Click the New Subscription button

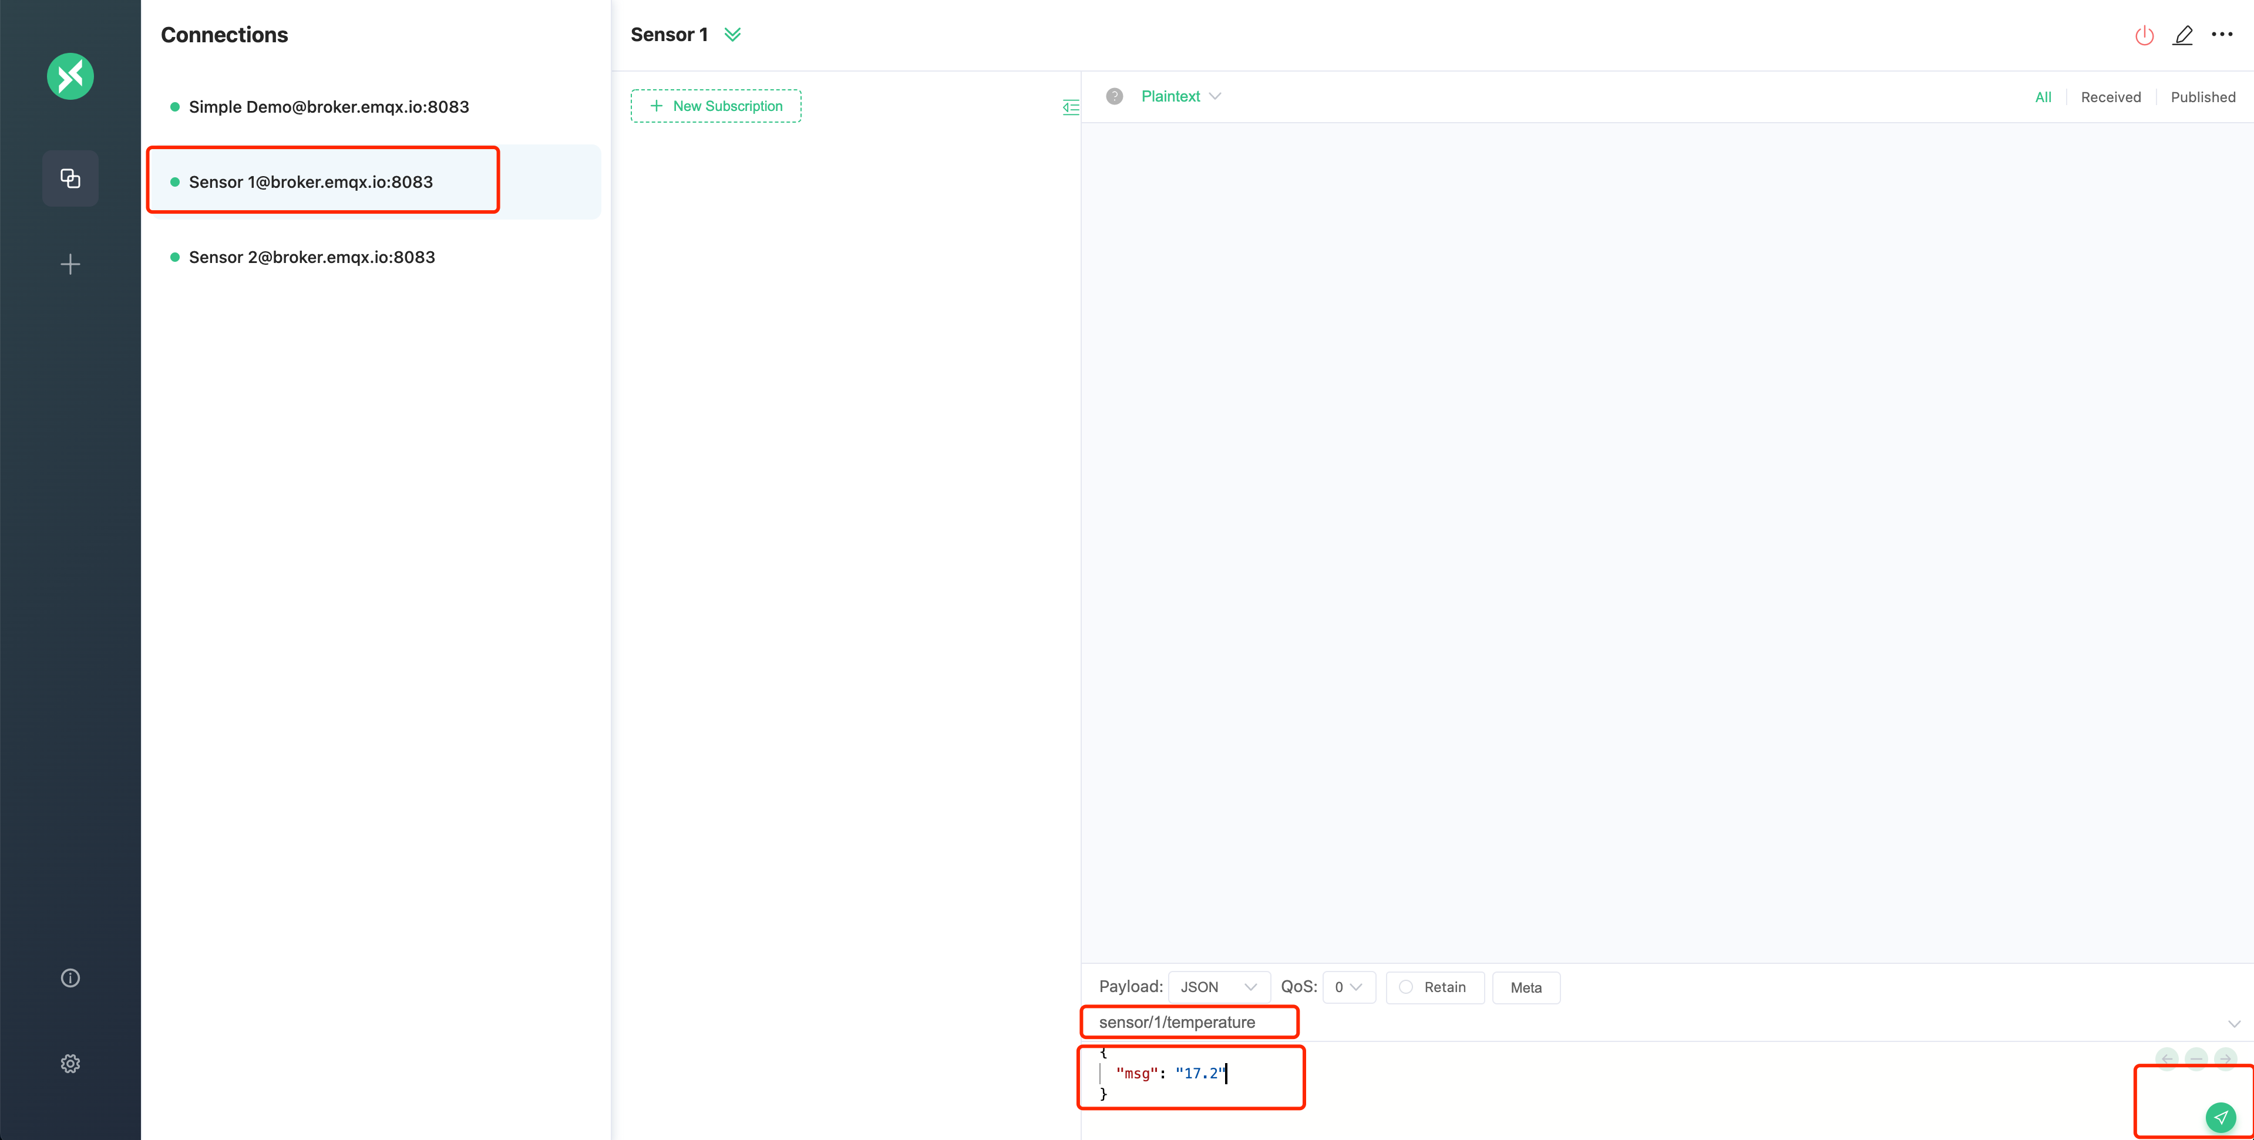[715, 106]
